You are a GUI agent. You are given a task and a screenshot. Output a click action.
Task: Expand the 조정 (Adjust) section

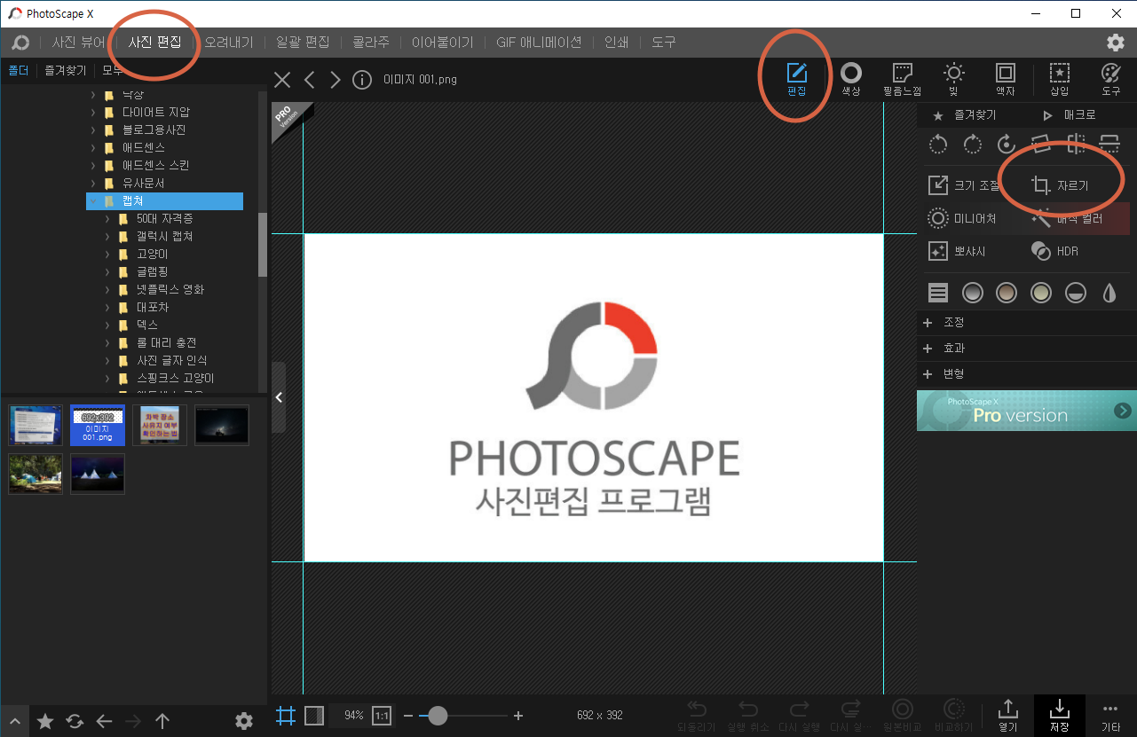coord(1026,323)
